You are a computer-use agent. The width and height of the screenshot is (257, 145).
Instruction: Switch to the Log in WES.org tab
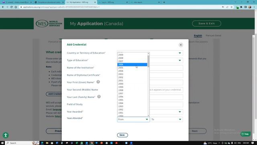point(113,2)
